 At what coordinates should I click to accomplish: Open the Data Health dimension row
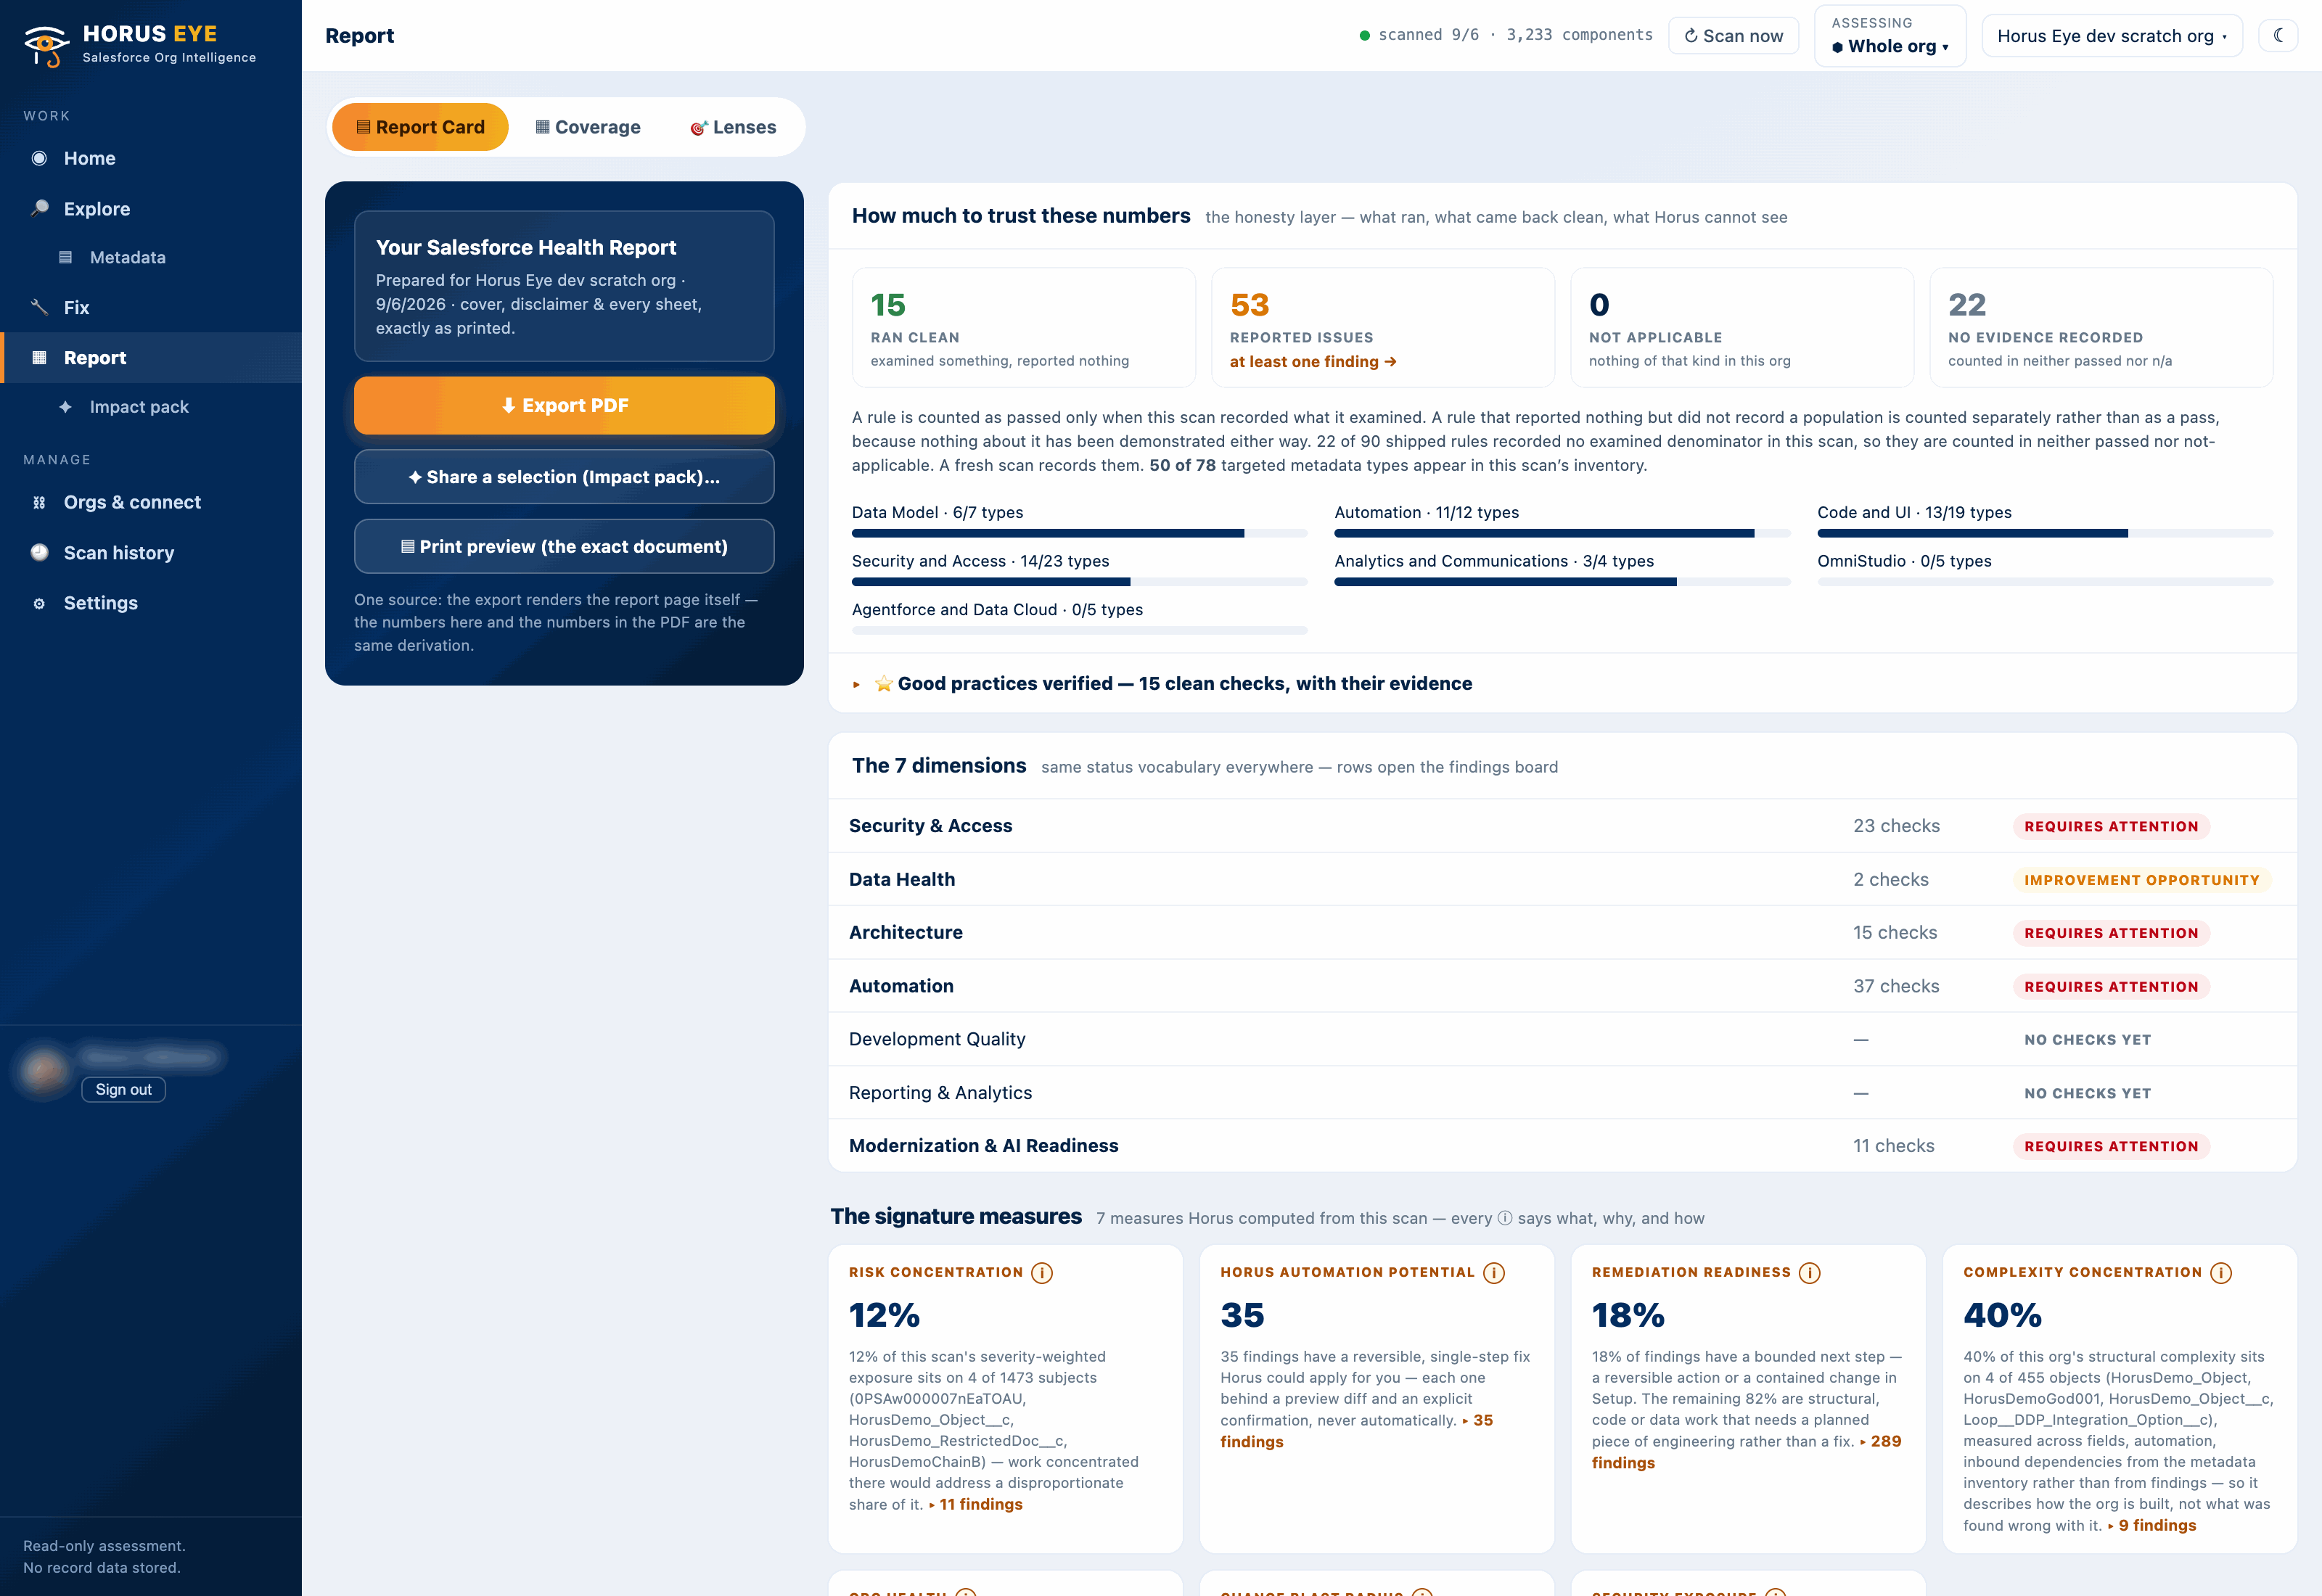(1562, 879)
